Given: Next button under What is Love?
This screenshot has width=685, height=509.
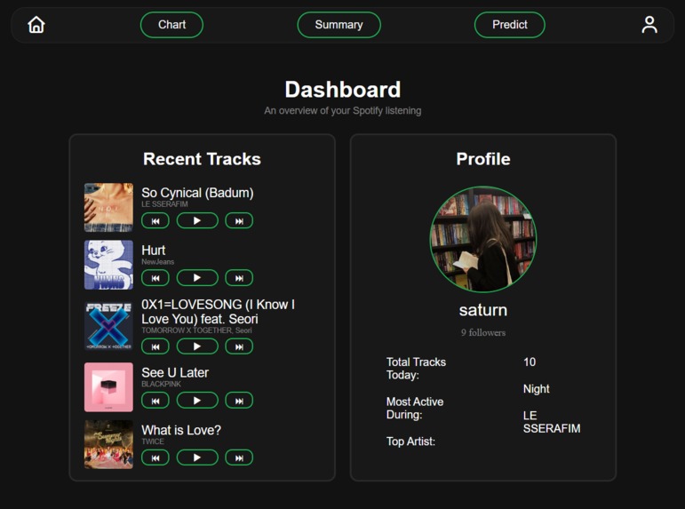Looking at the screenshot, I should [239, 457].
